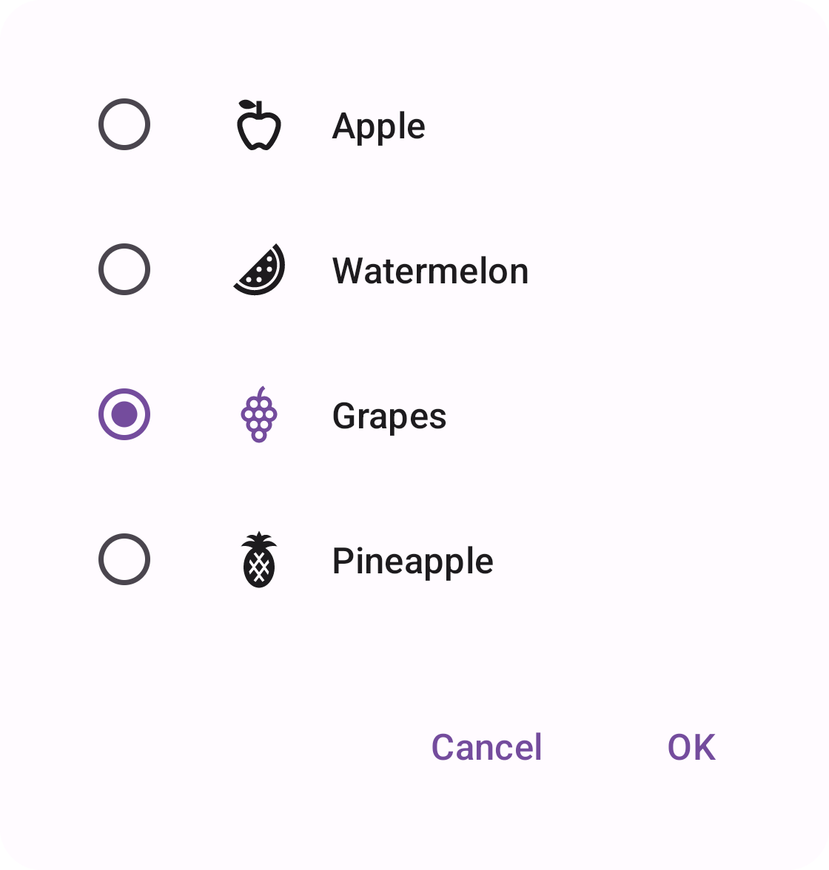The image size is (829, 870).
Task: Click the Watermelon text label
Action: [430, 271]
